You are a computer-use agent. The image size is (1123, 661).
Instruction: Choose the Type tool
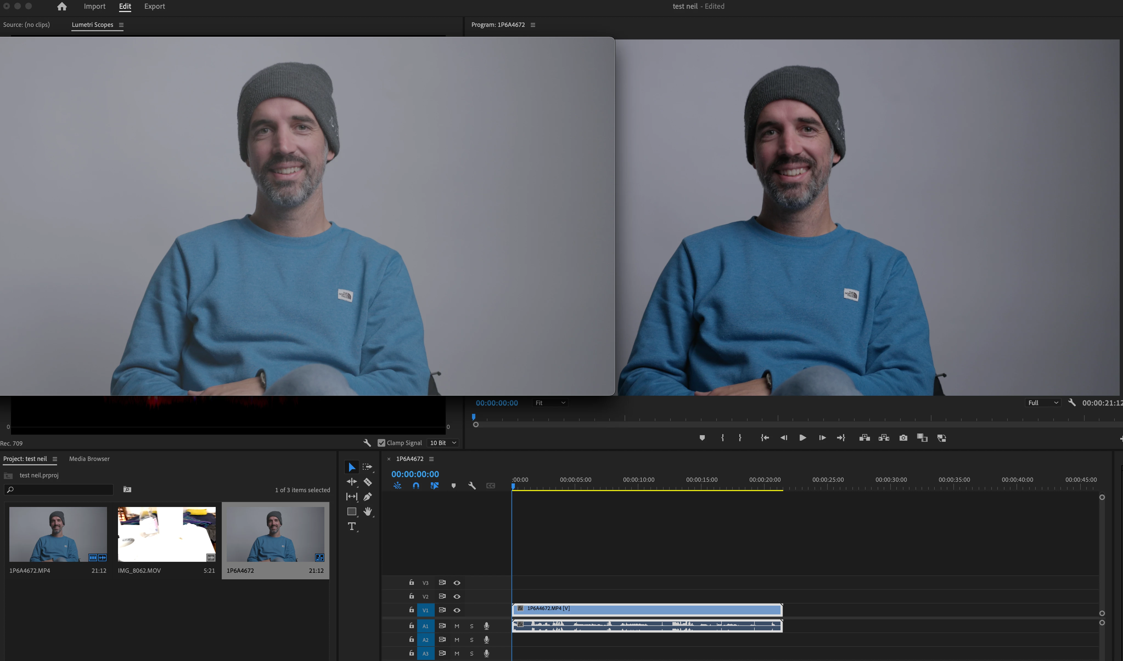[x=352, y=526]
